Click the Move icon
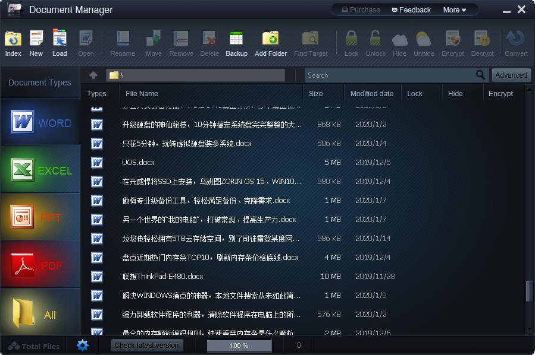This screenshot has height=355, width=535. [x=153, y=42]
